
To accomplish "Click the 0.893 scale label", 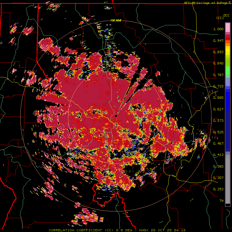I will point(218,52).
